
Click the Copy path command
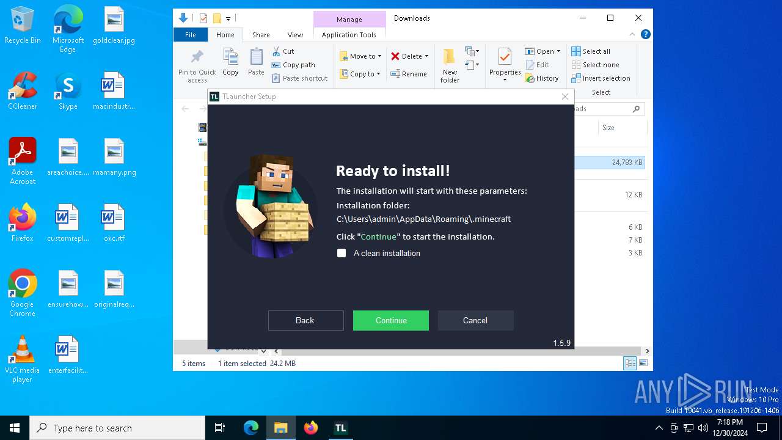(293, 65)
